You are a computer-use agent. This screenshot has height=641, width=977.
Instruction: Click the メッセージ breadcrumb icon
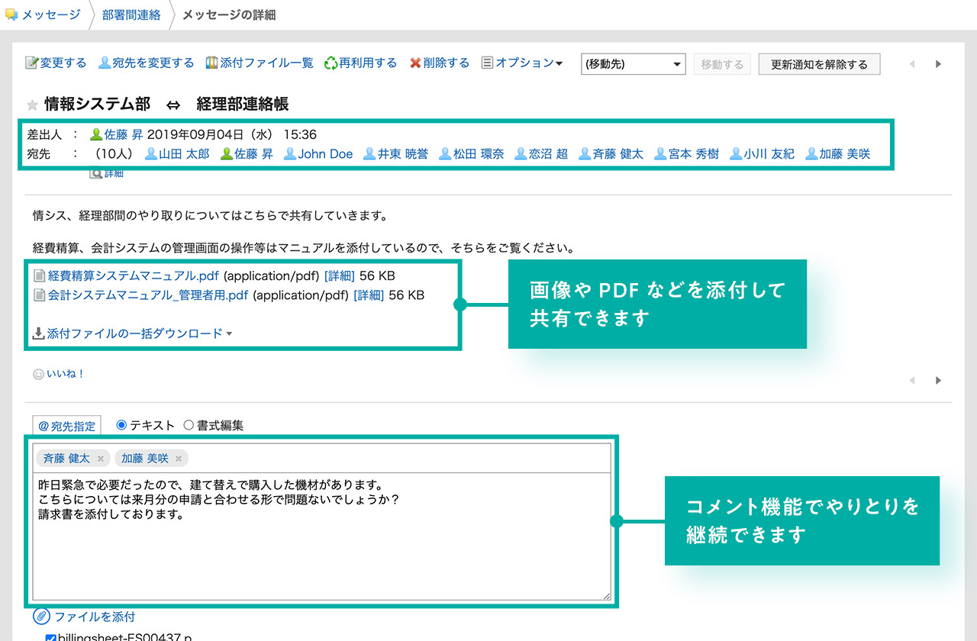pos(11,14)
